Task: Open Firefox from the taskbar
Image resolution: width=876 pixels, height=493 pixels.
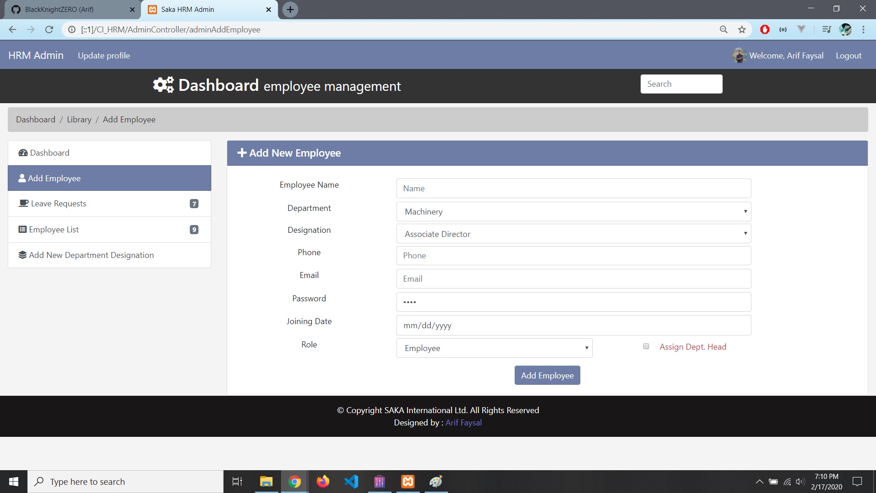Action: click(x=323, y=481)
